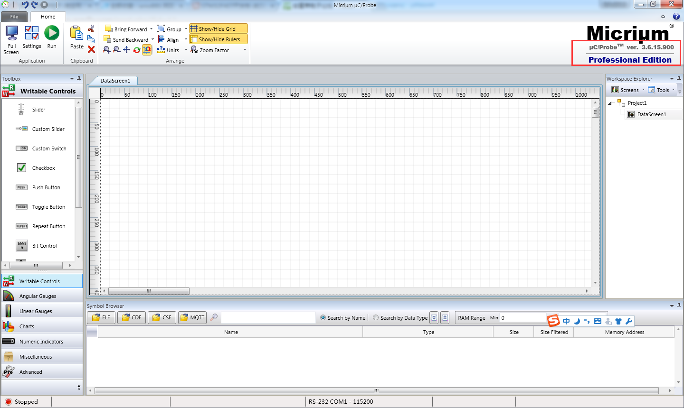The height and width of the screenshot is (408, 684).
Task: Select the pan move-arrows tool
Action: [x=126, y=50]
